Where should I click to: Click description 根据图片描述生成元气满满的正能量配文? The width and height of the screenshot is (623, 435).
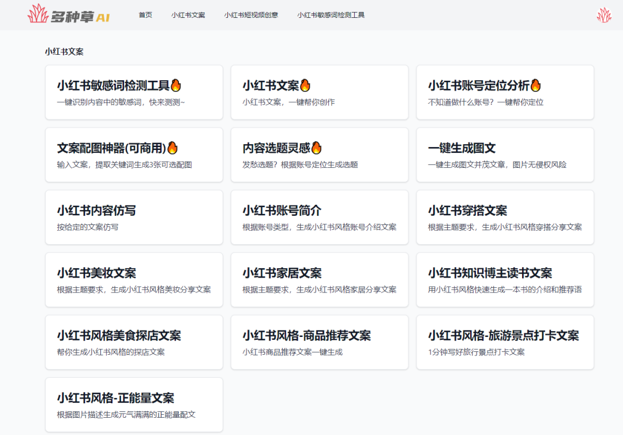[126, 415]
